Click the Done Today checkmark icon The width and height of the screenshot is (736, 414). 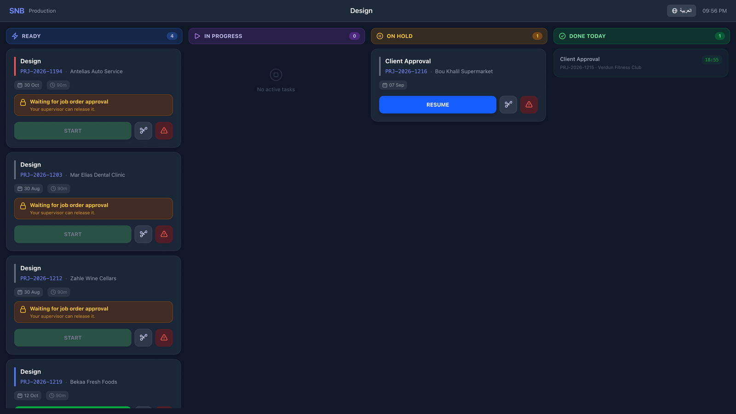coord(562,36)
